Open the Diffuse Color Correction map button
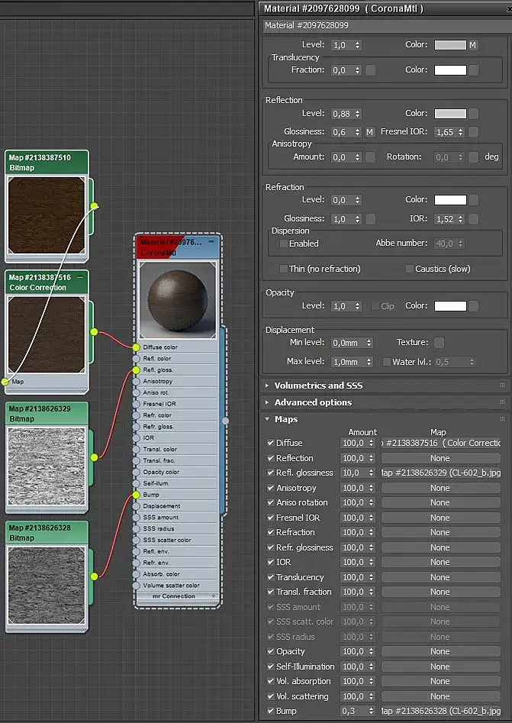The width and height of the screenshot is (512, 723). click(440, 443)
